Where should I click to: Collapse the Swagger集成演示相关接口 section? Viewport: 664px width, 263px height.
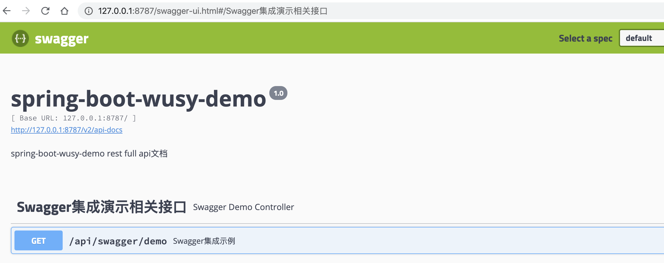point(101,207)
